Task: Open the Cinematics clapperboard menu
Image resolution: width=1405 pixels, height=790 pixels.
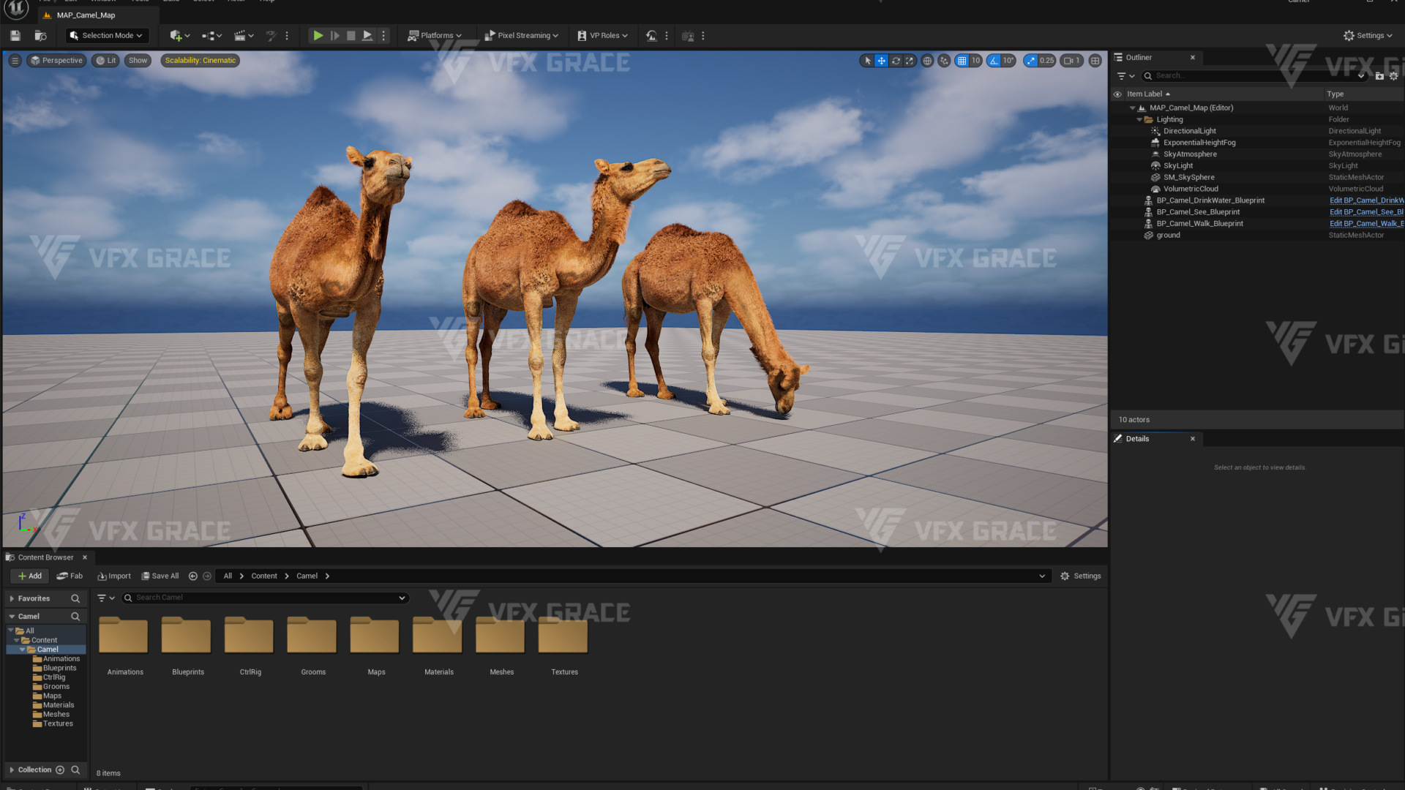Action: pyautogui.click(x=244, y=35)
